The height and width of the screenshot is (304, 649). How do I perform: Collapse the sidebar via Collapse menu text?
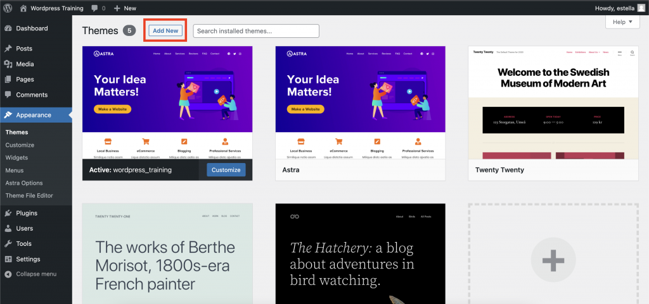(x=36, y=274)
